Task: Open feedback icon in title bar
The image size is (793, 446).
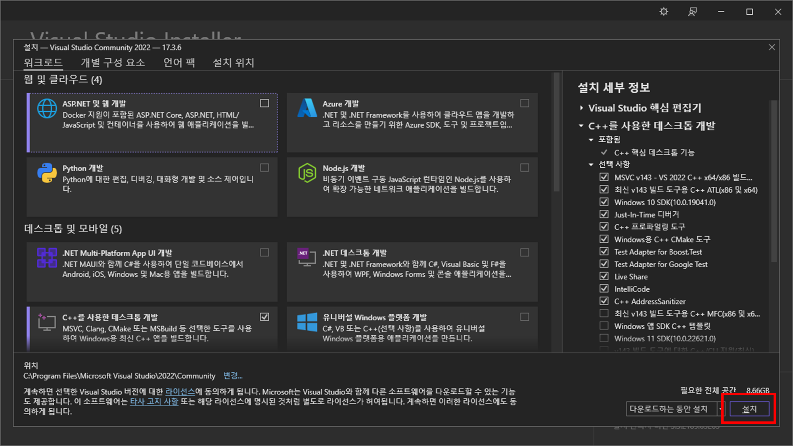Action: click(x=692, y=12)
